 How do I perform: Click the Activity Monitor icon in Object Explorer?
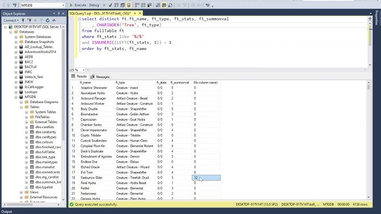click(x=54, y=21)
